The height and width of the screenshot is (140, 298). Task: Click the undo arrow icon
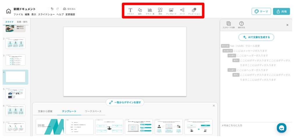coord(52,9)
